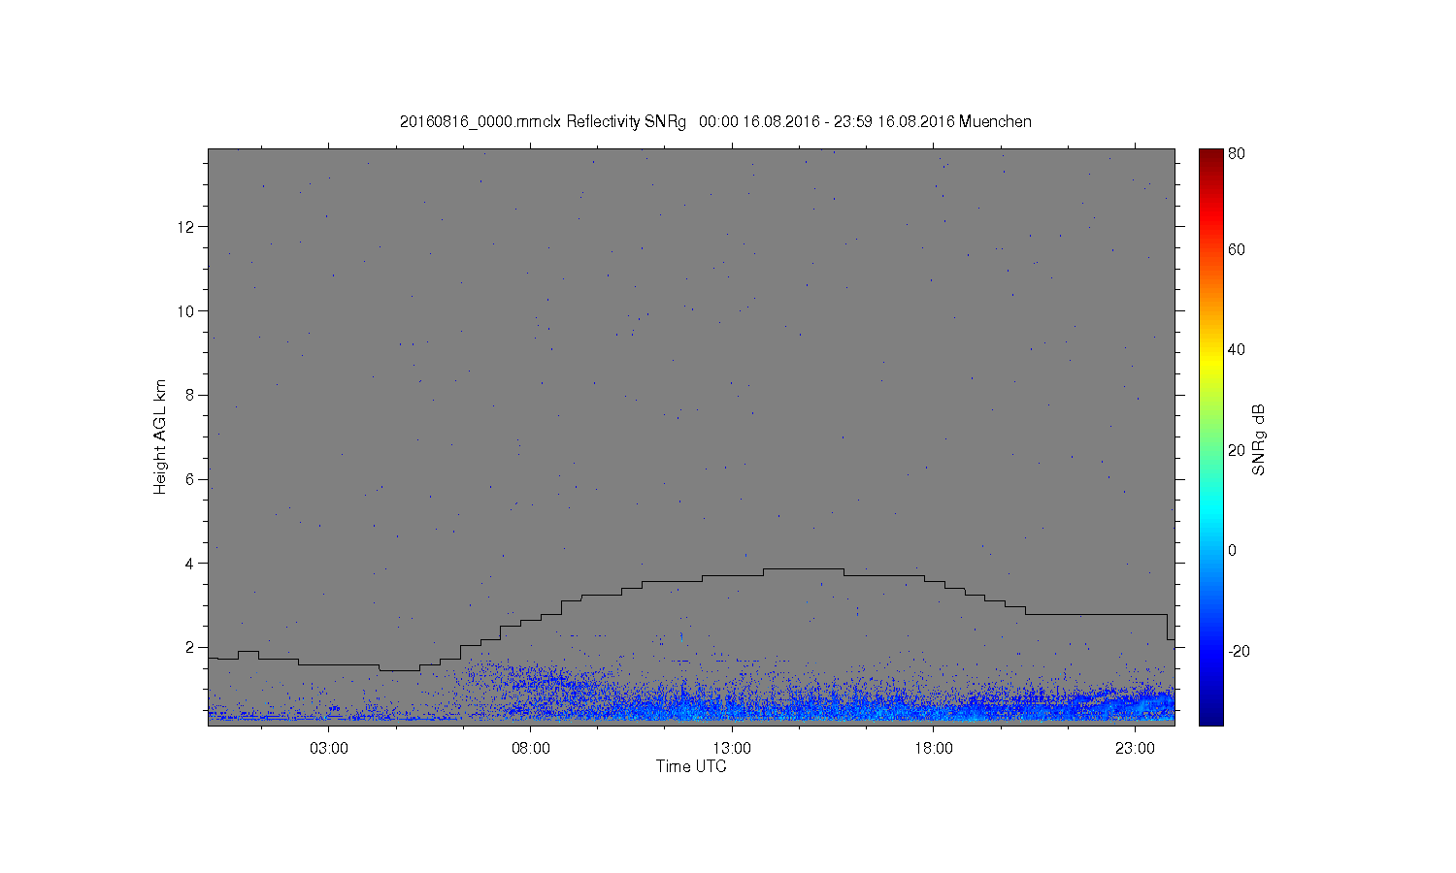Click the 08:00 time tick label

[531, 749]
